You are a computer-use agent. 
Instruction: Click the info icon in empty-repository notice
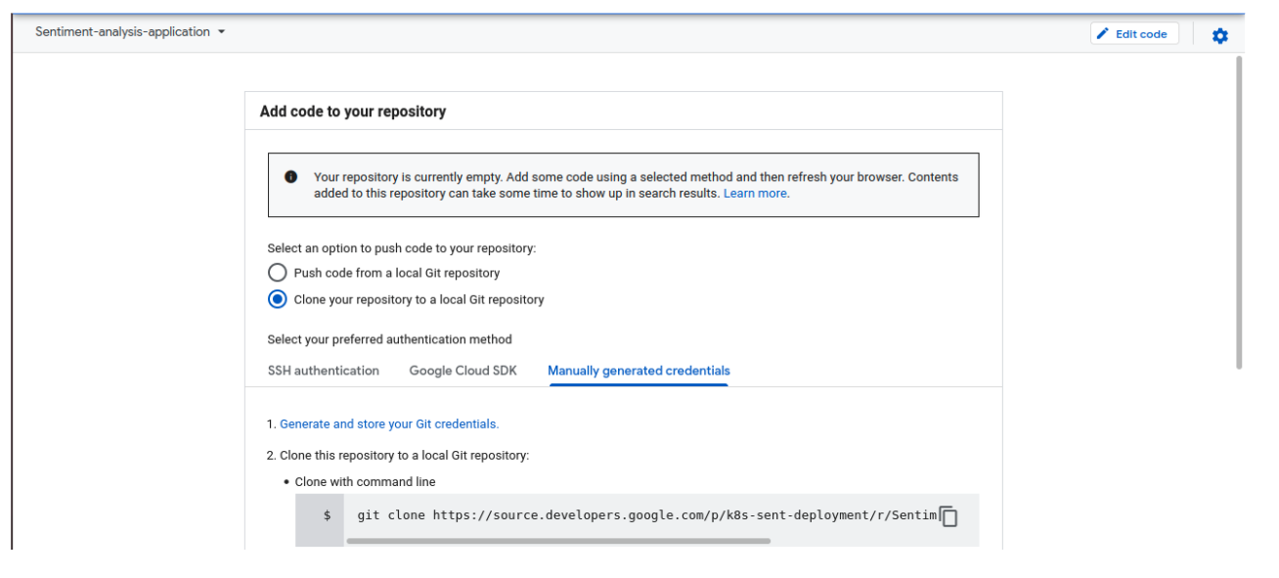291,177
